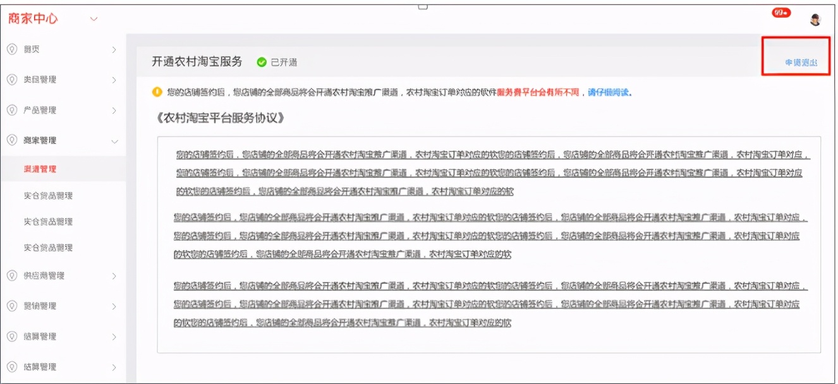The width and height of the screenshot is (838, 384).
Task: Collapse the 商家管理 section
Action: (116, 140)
